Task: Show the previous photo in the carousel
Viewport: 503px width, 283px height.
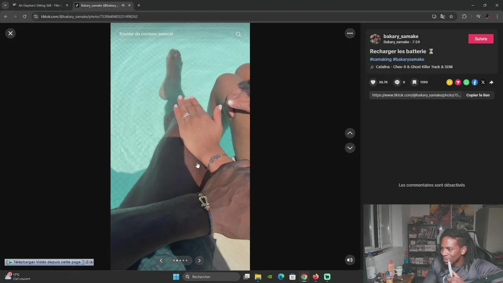Action: 161,260
